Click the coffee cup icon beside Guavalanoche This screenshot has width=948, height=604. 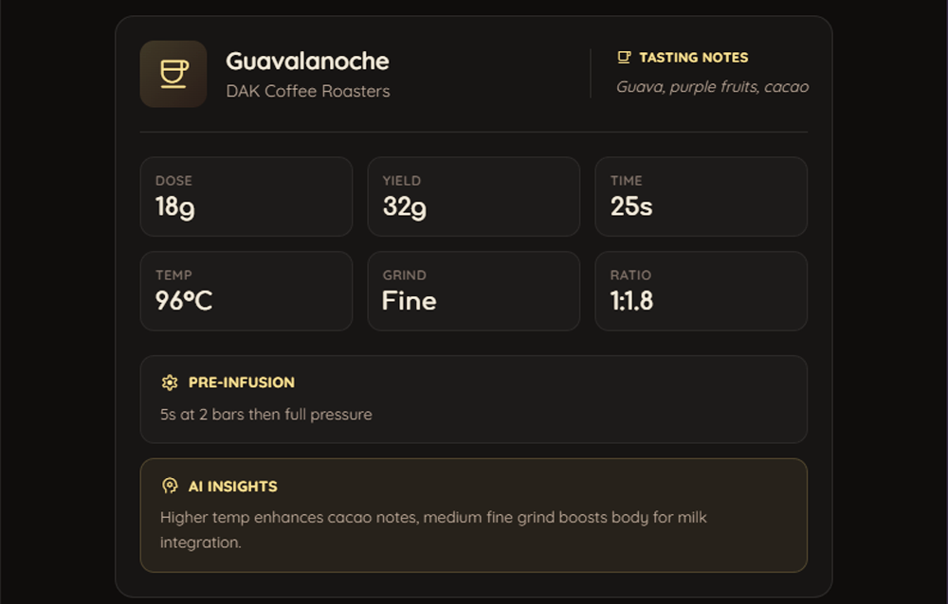click(173, 74)
